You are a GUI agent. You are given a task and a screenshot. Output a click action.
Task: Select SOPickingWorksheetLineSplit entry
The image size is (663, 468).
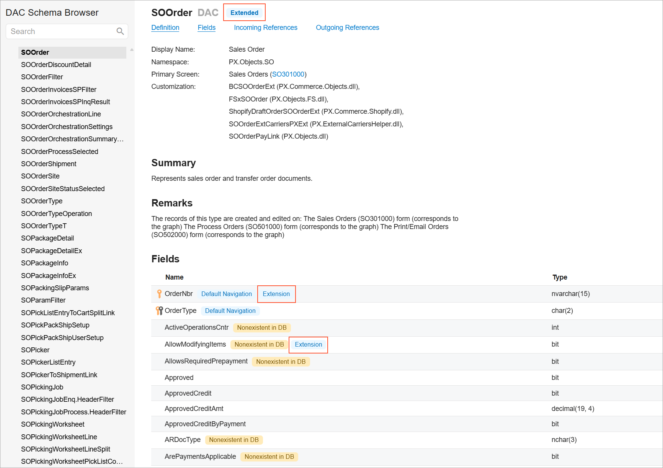click(x=66, y=449)
